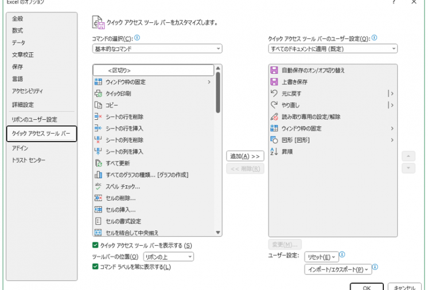The image size is (428, 290).
Task: Toggle コマンド ラベルを常に表示する checkbox
Action: coord(95,267)
